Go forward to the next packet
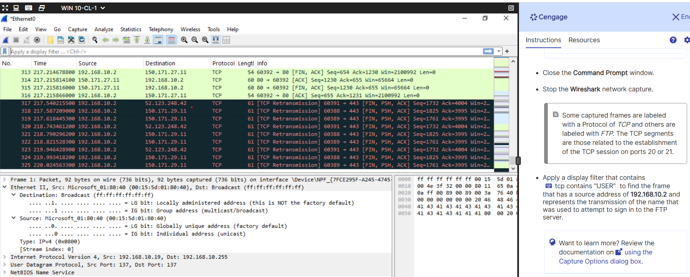The width and height of the screenshot is (690, 277). [116, 40]
